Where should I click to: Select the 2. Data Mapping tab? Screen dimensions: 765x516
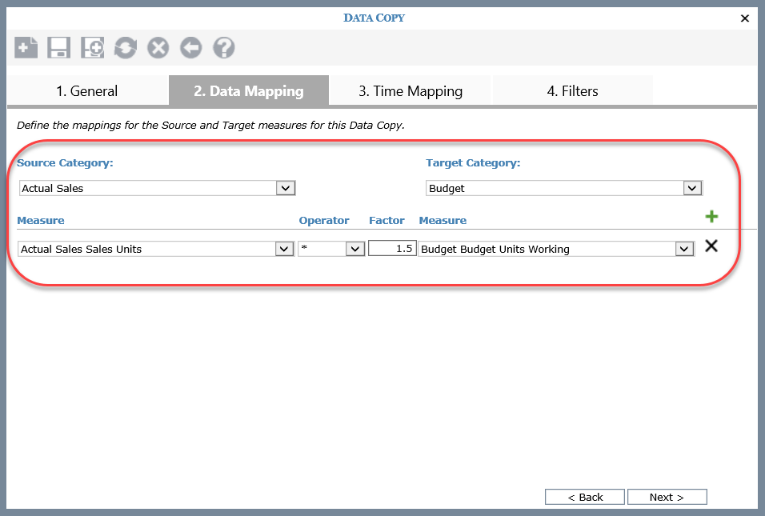pyautogui.click(x=249, y=90)
